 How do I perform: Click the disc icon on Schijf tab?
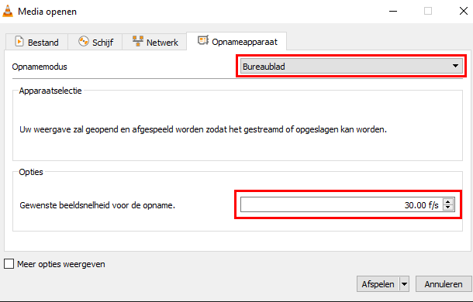tap(83, 41)
